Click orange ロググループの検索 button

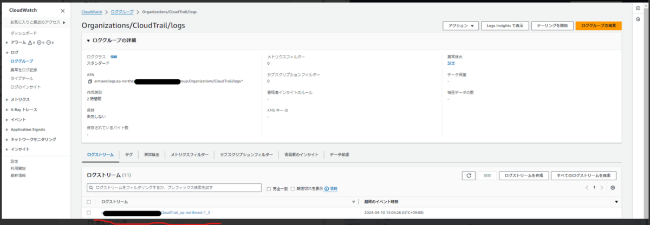598,25
